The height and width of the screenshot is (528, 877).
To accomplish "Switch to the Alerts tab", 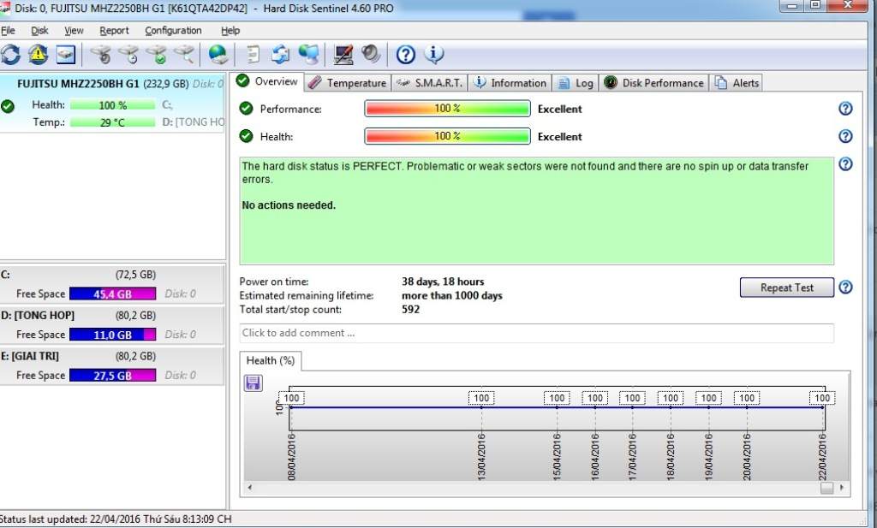I will (737, 83).
